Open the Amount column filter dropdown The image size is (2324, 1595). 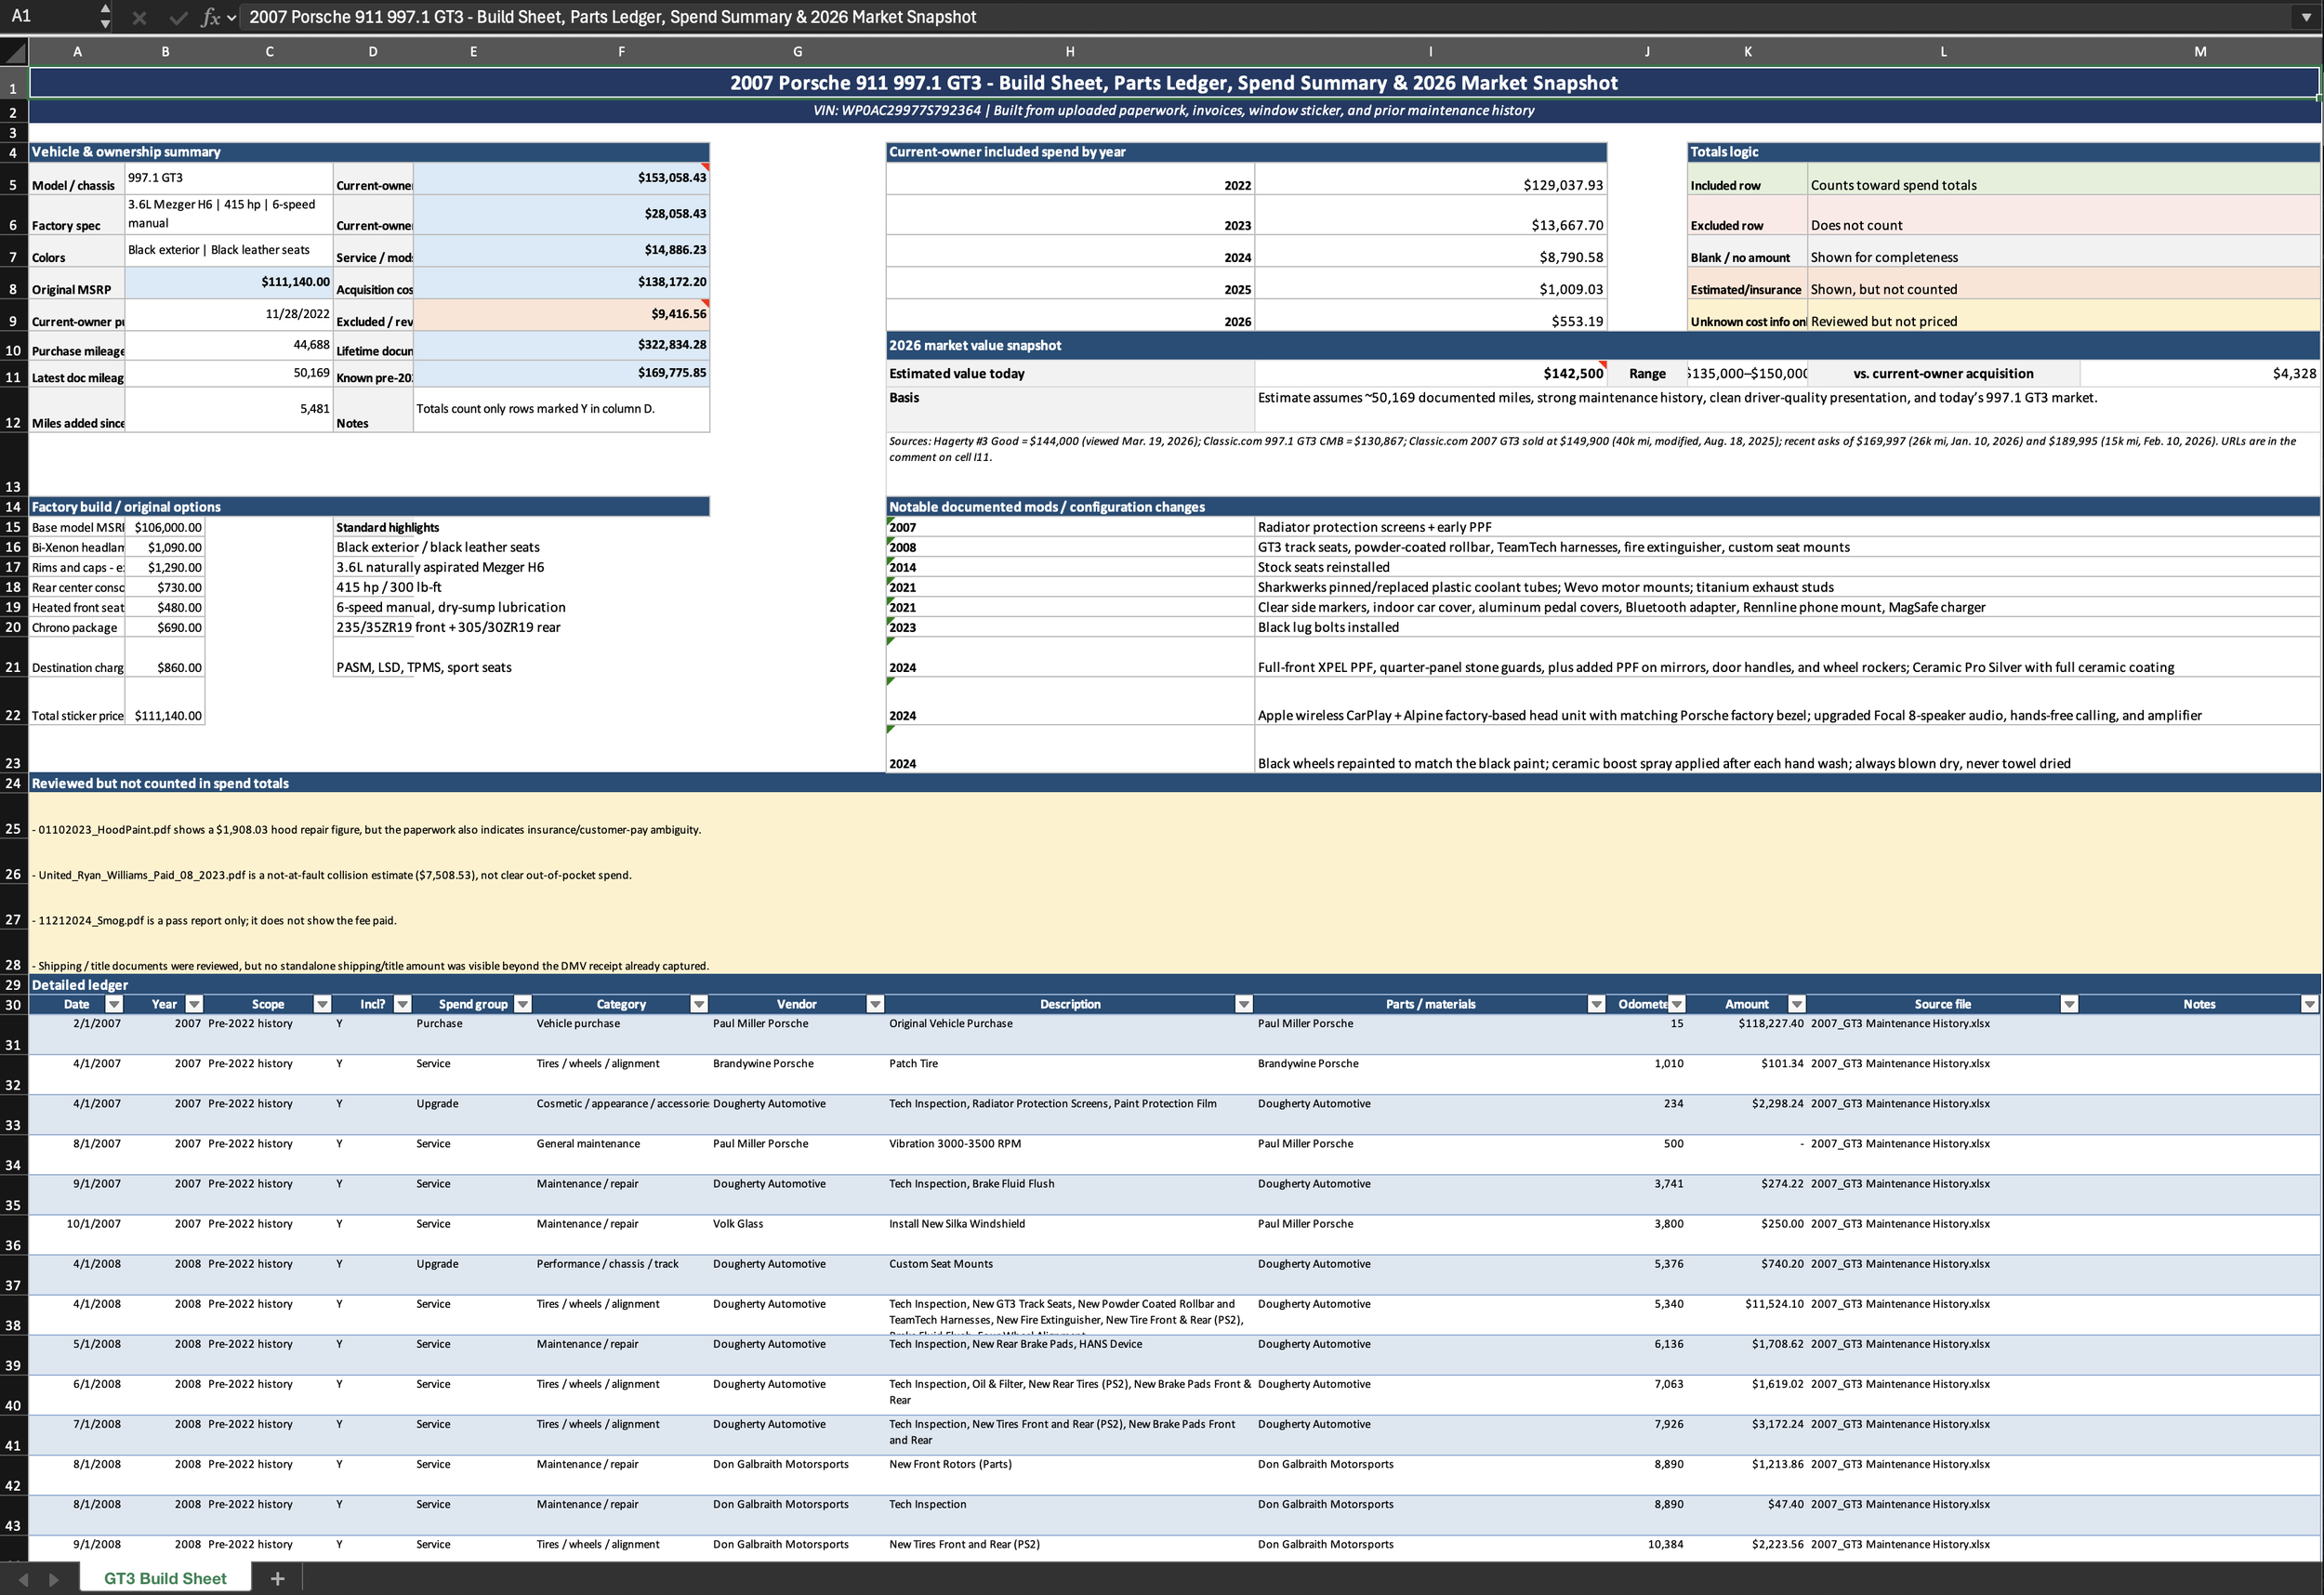[x=1797, y=1004]
